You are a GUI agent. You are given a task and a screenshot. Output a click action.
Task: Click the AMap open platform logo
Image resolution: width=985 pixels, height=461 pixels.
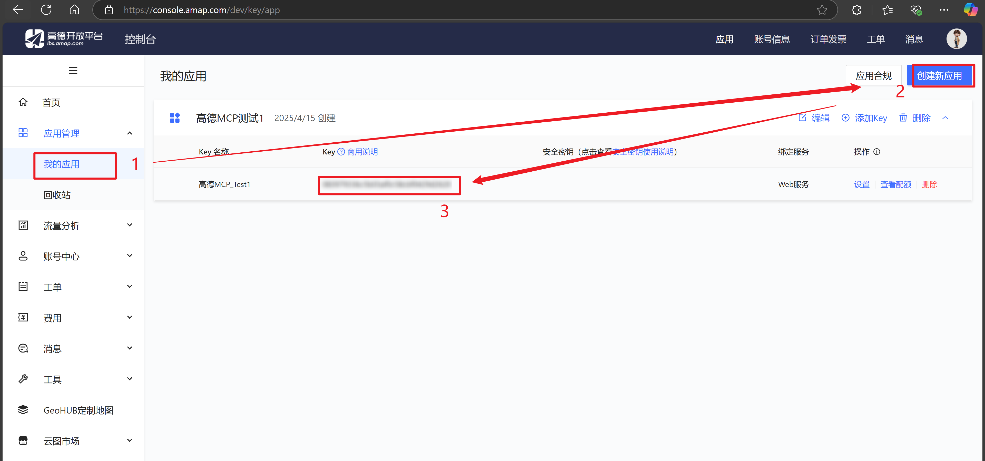click(64, 39)
